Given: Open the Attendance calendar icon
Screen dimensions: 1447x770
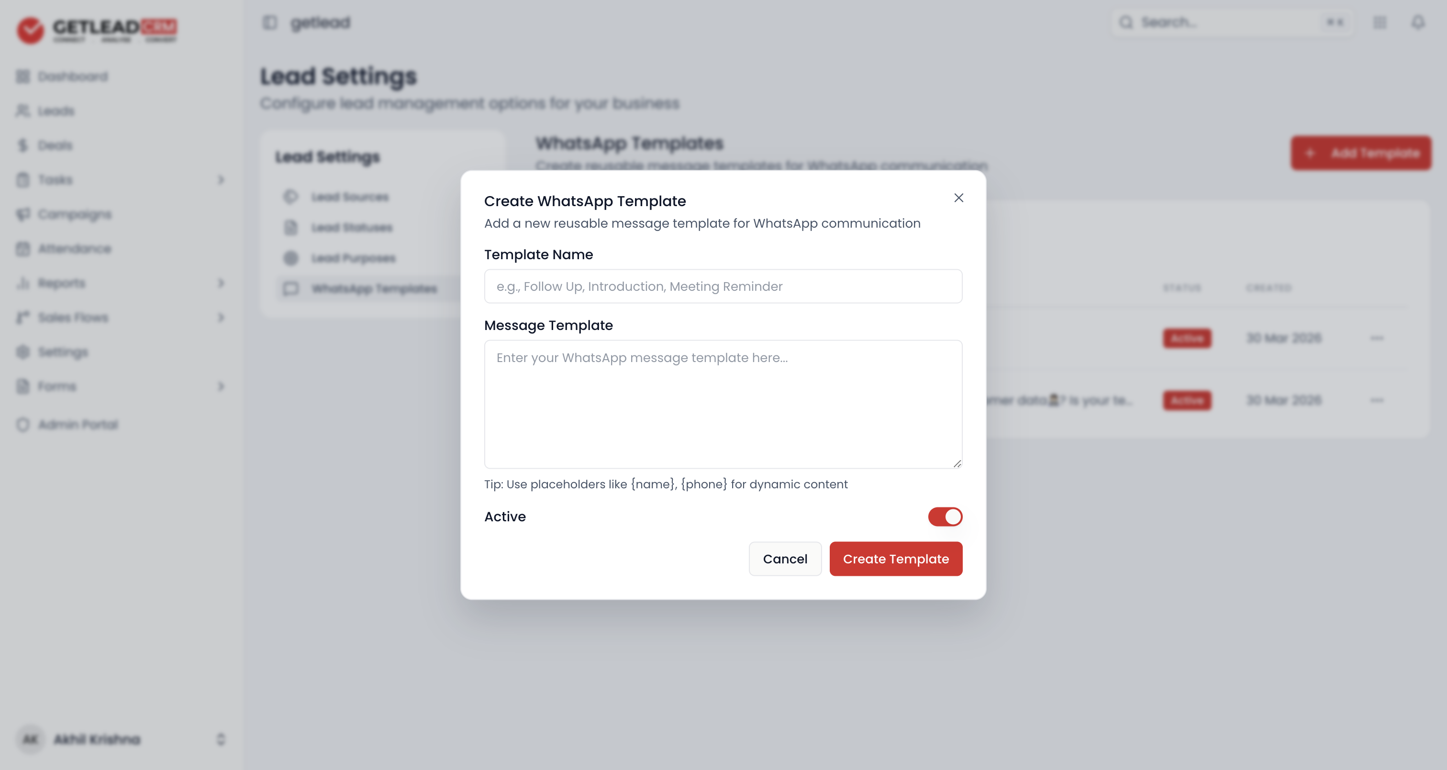Looking at the screenshot, I should click(x=22, y=249).
